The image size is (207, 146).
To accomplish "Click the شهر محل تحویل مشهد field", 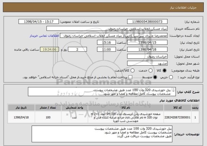I will coord(147,63).
